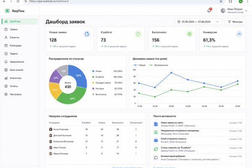Click the new requests document icon
Image resolution: width=252 pixels, height=168 pixels.
point(87,34)
